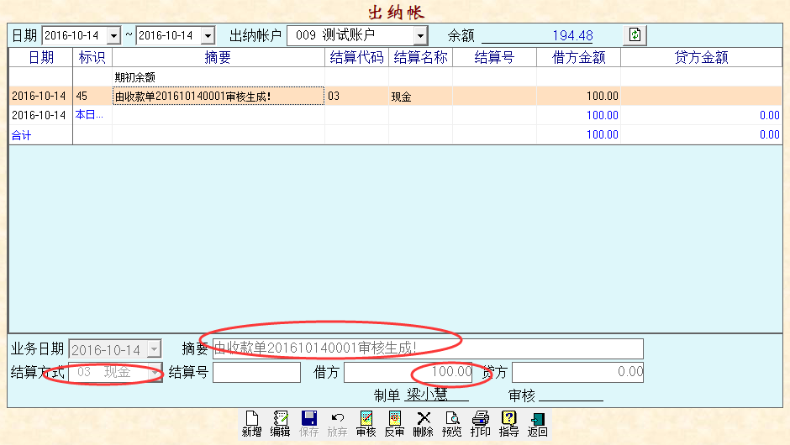Click the 放弃 (Discard) toolbar icon

point(338,424)
